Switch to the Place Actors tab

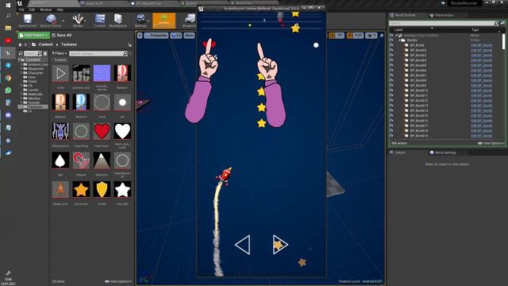[442, 15]
